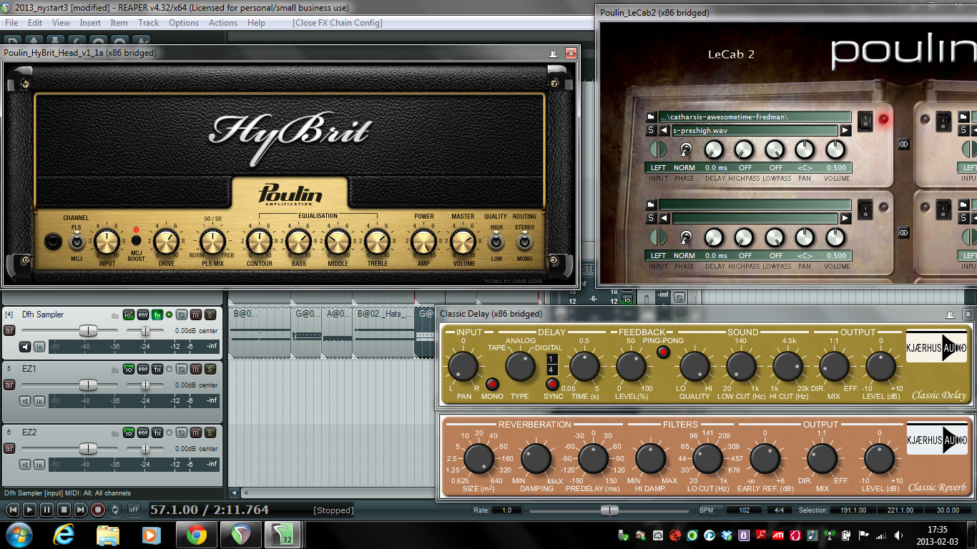Pin the Classic Delay window on top
Screen dimensions: 977x549
click(951, 314)
